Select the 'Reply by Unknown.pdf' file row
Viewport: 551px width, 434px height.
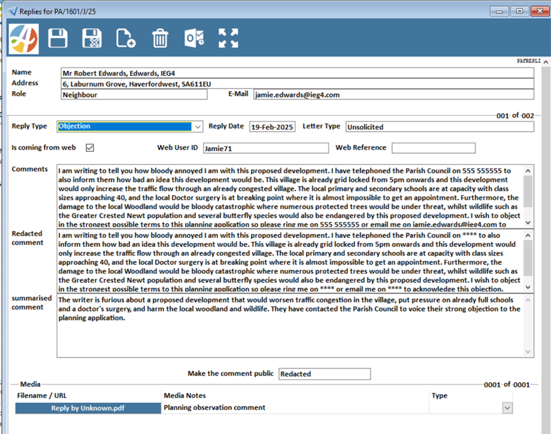(x=87, y=408)
